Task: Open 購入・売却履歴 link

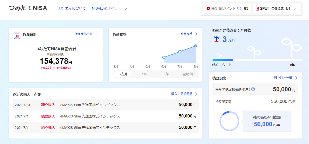Action: (x=182, y=94)
